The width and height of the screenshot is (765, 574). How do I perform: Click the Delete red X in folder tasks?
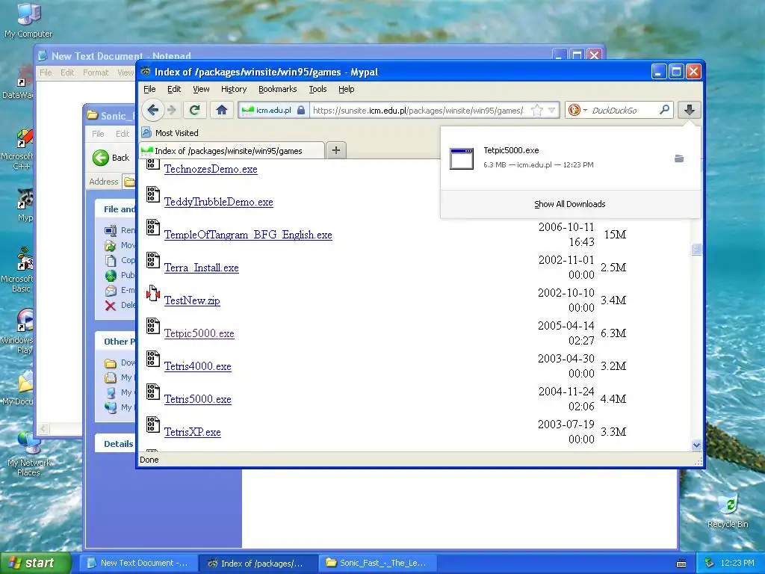(111, 306)
